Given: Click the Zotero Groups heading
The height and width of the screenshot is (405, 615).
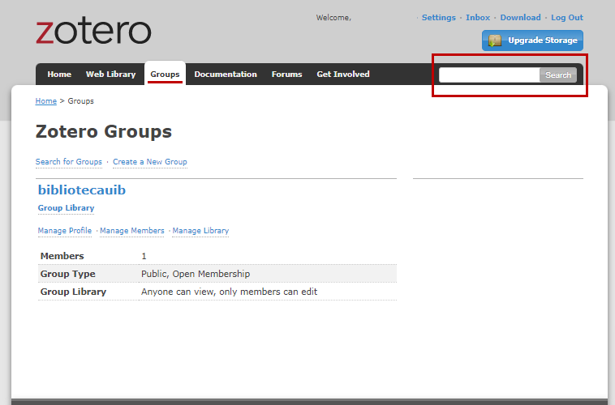Looking at the screenshot, I should click(x=104, y=131).
